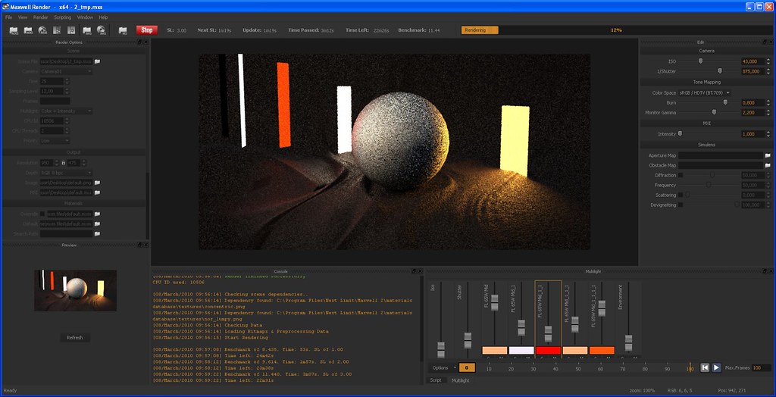The image size is (776, 397).
Task: Click the camera ISO slider in Edit panel
Action: click(x=699, y=61)
